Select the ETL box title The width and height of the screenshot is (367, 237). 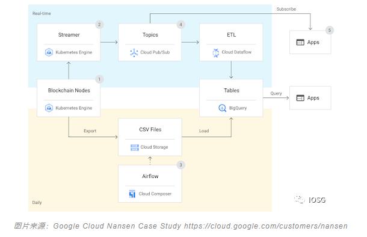tap(231, 35)
